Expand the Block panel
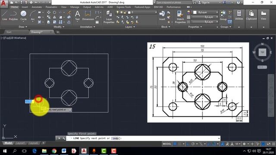Viewport: 276px width, 155px height. click(x=166, y=27)
